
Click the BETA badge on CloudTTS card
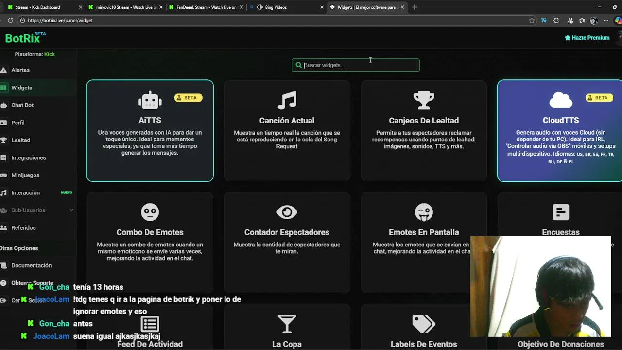(599, 98)
